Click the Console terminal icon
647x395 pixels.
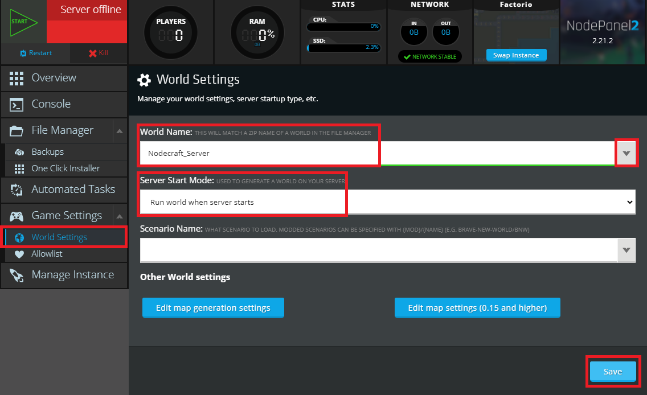click(x=17, y=105)
